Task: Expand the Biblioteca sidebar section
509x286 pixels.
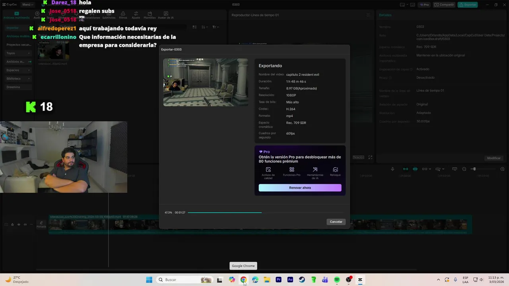Action: tap(18, 79)
